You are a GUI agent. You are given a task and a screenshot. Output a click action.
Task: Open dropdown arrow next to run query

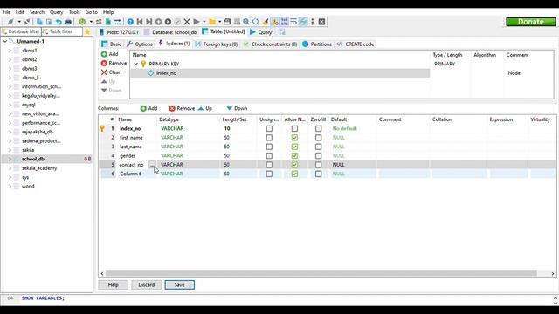204,22
